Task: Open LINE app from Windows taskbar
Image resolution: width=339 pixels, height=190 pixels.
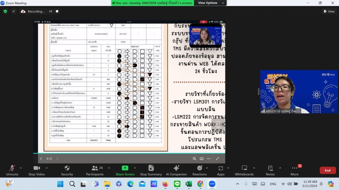Action: click(177, 184)
